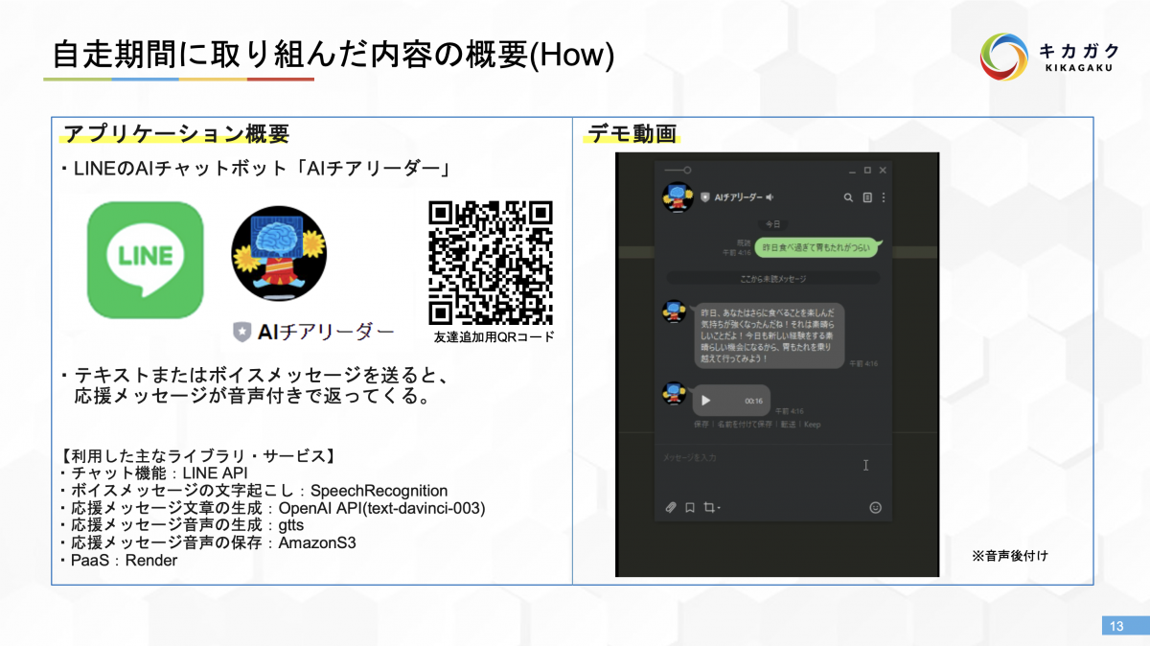This screenshot has width=1150, height=646.
Task: Click the slide title 自走期間に取り組んだ内容の概要(How)
Action: point(333,55)
